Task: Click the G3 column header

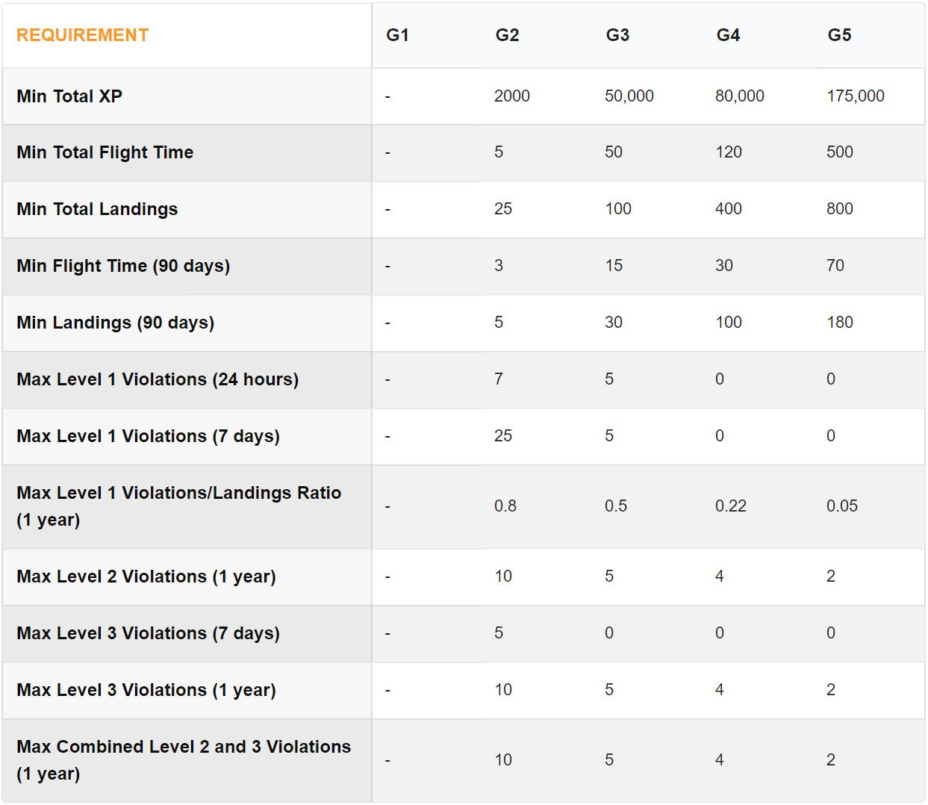Action: click(617, 35)
